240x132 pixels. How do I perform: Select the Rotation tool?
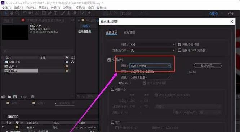(25, 13)
